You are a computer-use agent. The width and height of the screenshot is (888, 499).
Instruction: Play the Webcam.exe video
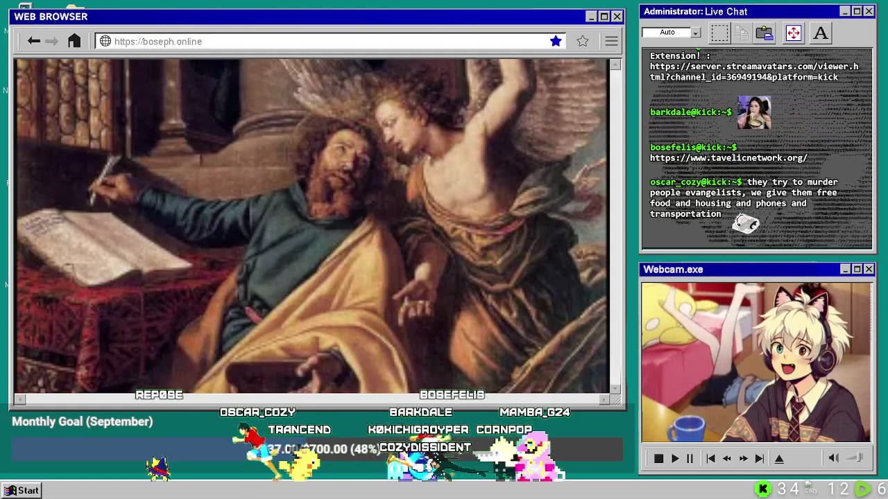674,458
